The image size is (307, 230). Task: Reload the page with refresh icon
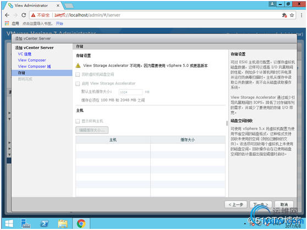24,15
